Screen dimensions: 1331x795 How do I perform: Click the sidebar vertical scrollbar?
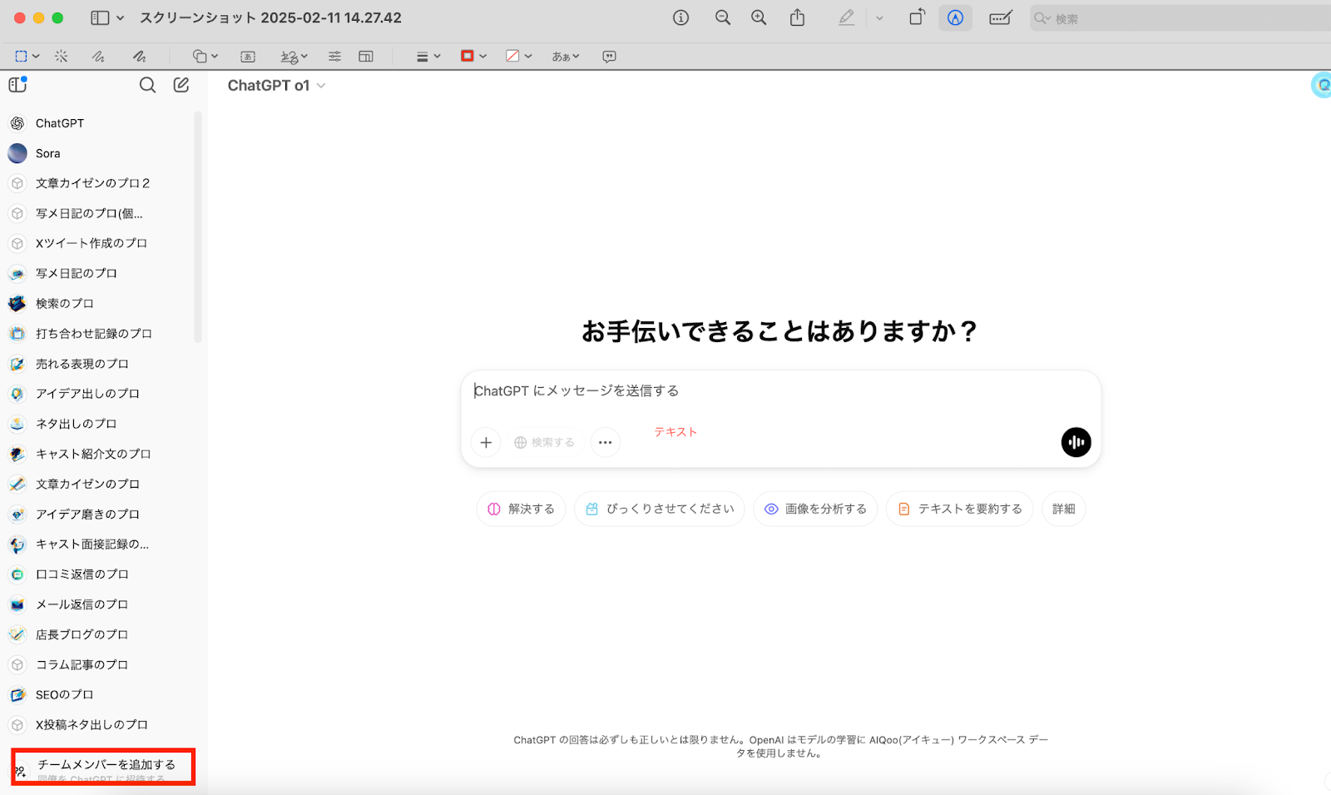pos(198,226)
